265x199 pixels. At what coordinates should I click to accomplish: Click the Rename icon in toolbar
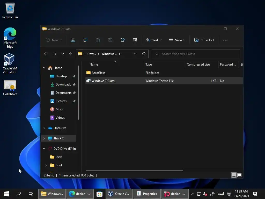pos(110,40)
